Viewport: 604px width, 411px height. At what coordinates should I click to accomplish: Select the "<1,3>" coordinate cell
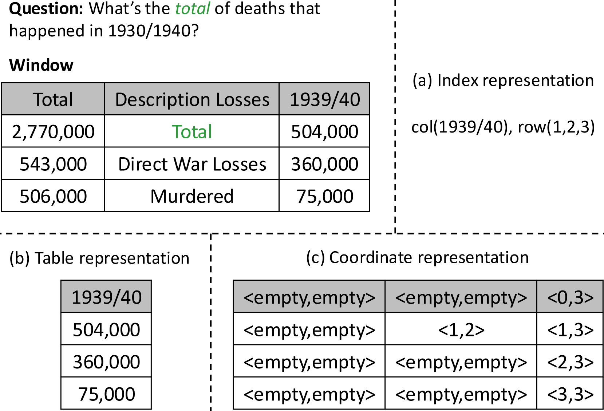coord(570,329)
